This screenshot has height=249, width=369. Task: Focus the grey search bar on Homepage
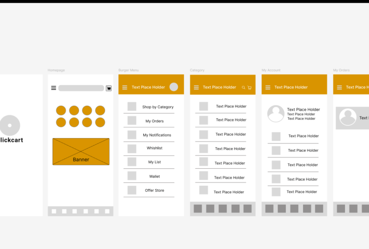pyautogui.click(x=81, y=88)
